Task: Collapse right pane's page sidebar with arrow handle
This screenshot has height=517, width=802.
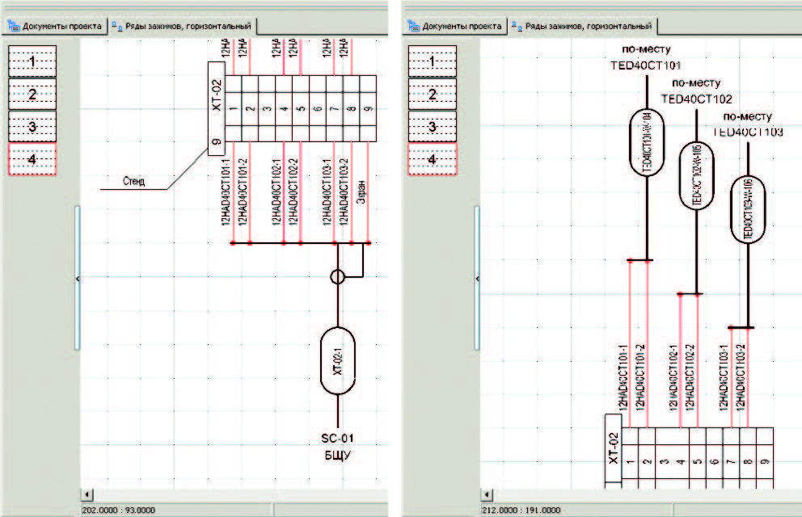Action: click(x=477, y=278)
